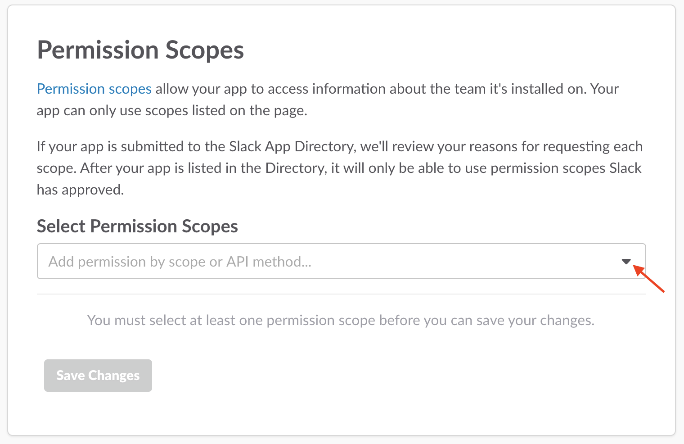
Task: Click the Select Permission Scopes subheading
Action: 137,226
